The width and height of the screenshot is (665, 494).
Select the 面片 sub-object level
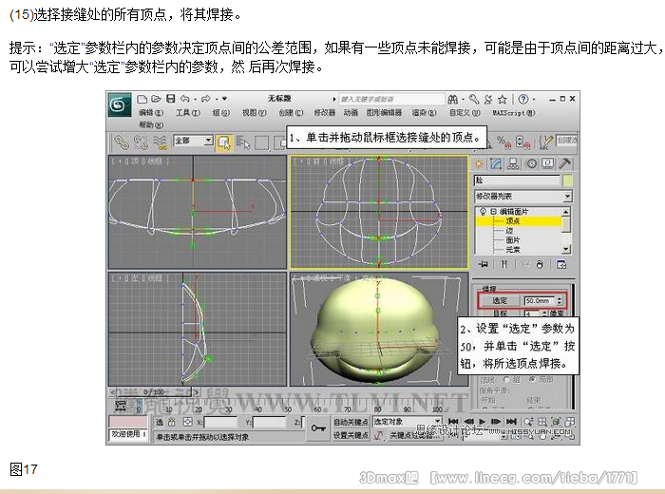click(x=512, y=240)
